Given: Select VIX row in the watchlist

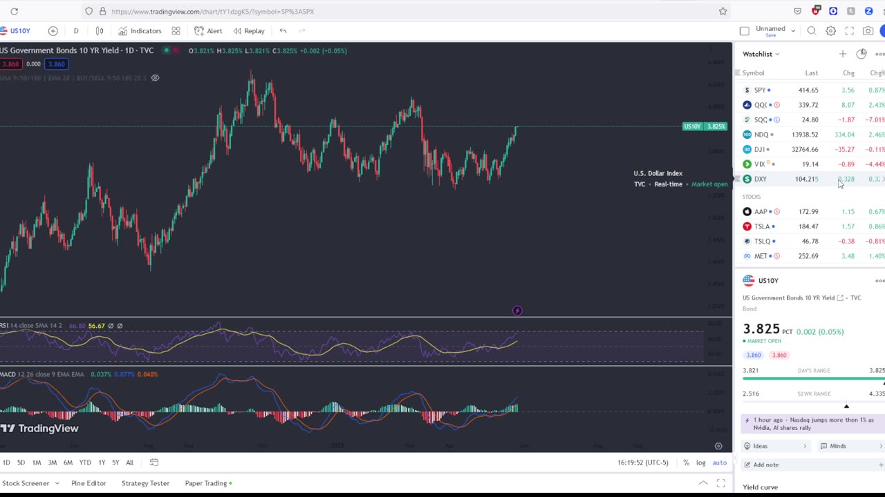Looking at the screenshot, I should [x=810, y=164].
